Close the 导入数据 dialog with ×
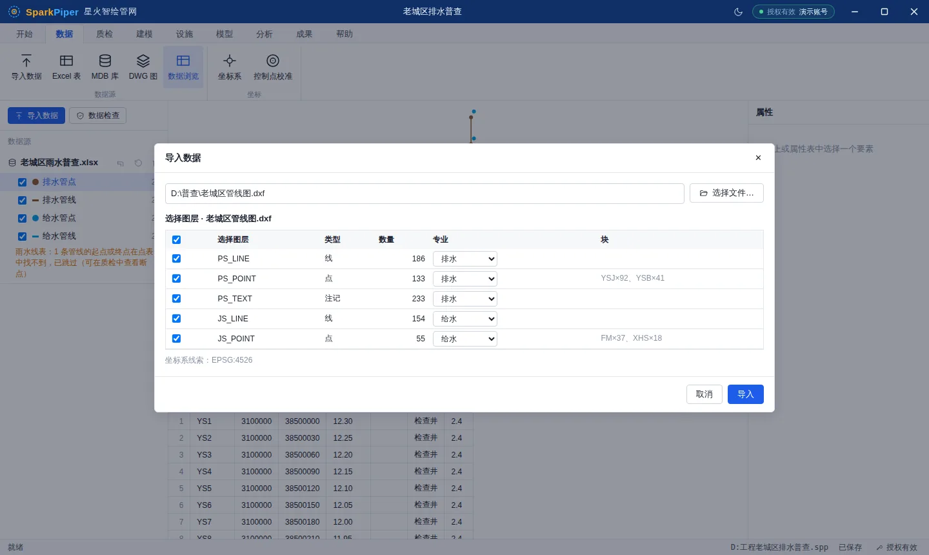Screen dimensions: 929x555 (x=758, y=157)
